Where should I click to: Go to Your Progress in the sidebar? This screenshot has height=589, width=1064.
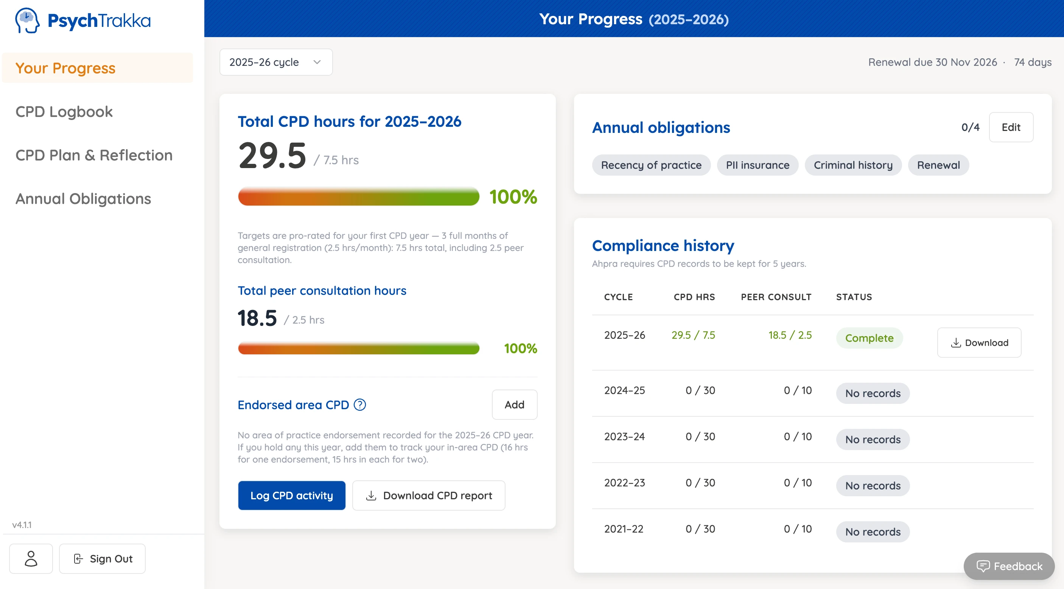tap(98, 68)
